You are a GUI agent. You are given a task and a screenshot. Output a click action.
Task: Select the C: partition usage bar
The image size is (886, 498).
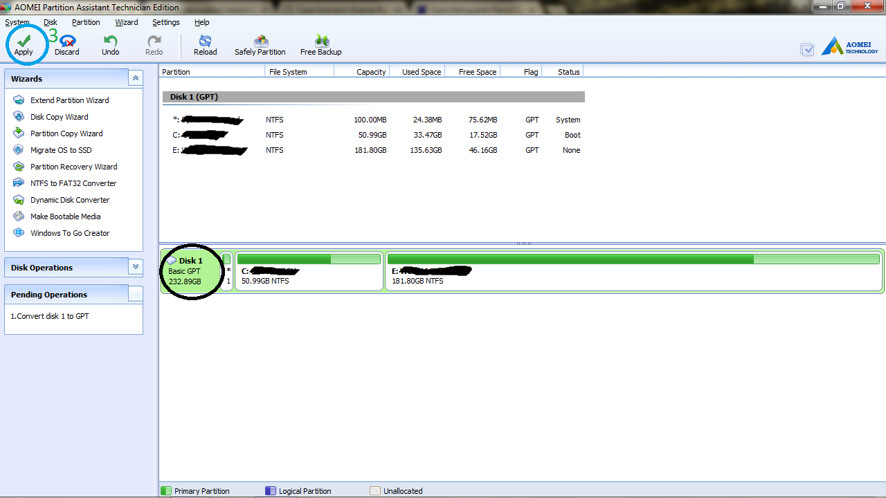point(309,259)
